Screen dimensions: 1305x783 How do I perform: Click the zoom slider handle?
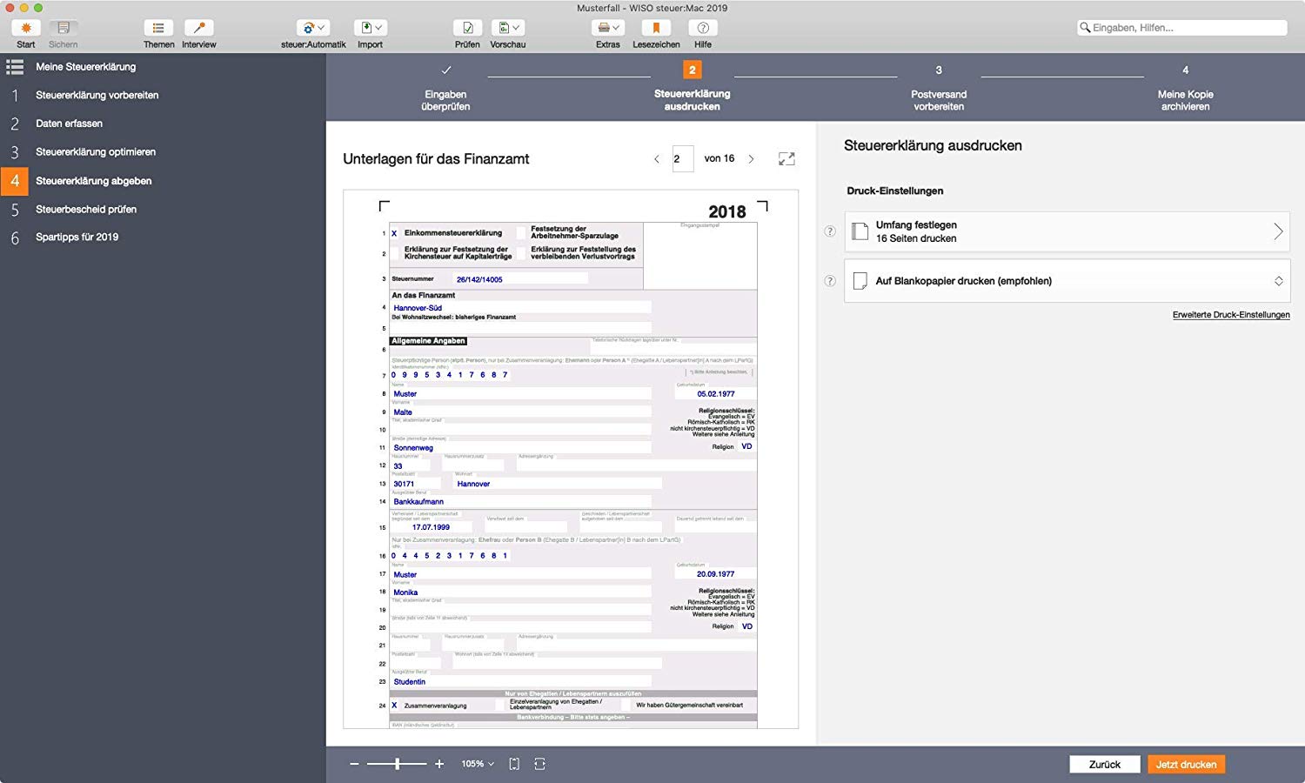tap(398, 764)
